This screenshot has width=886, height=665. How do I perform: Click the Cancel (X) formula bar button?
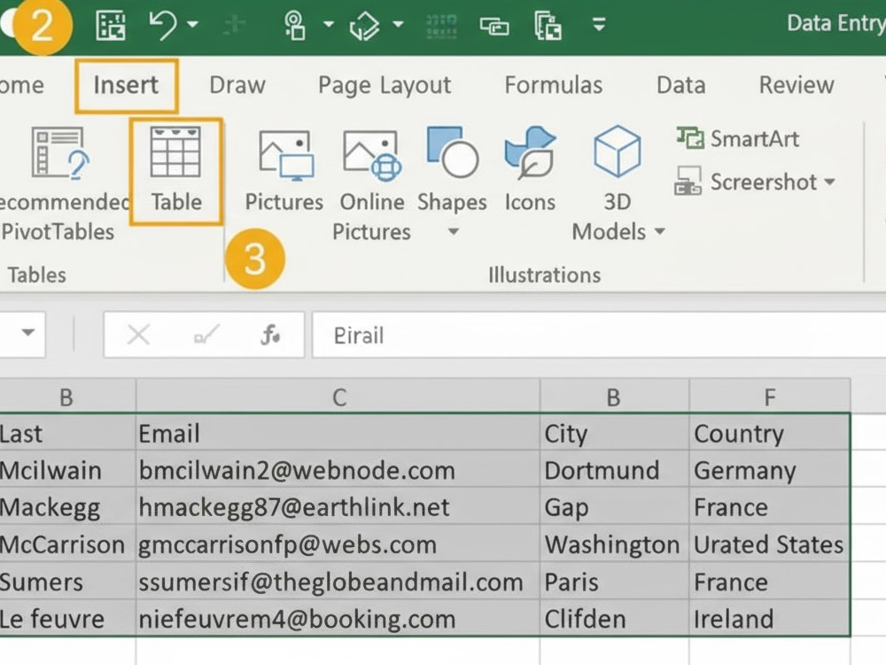(138, 335)
